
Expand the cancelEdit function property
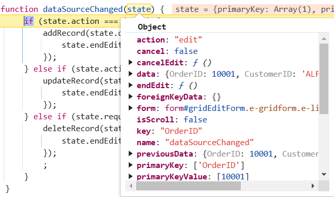pyautogui.click(x=130, y=62)
